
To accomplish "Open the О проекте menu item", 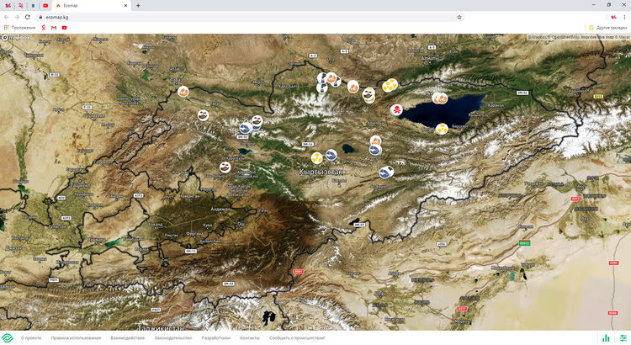I will (31, 337).
